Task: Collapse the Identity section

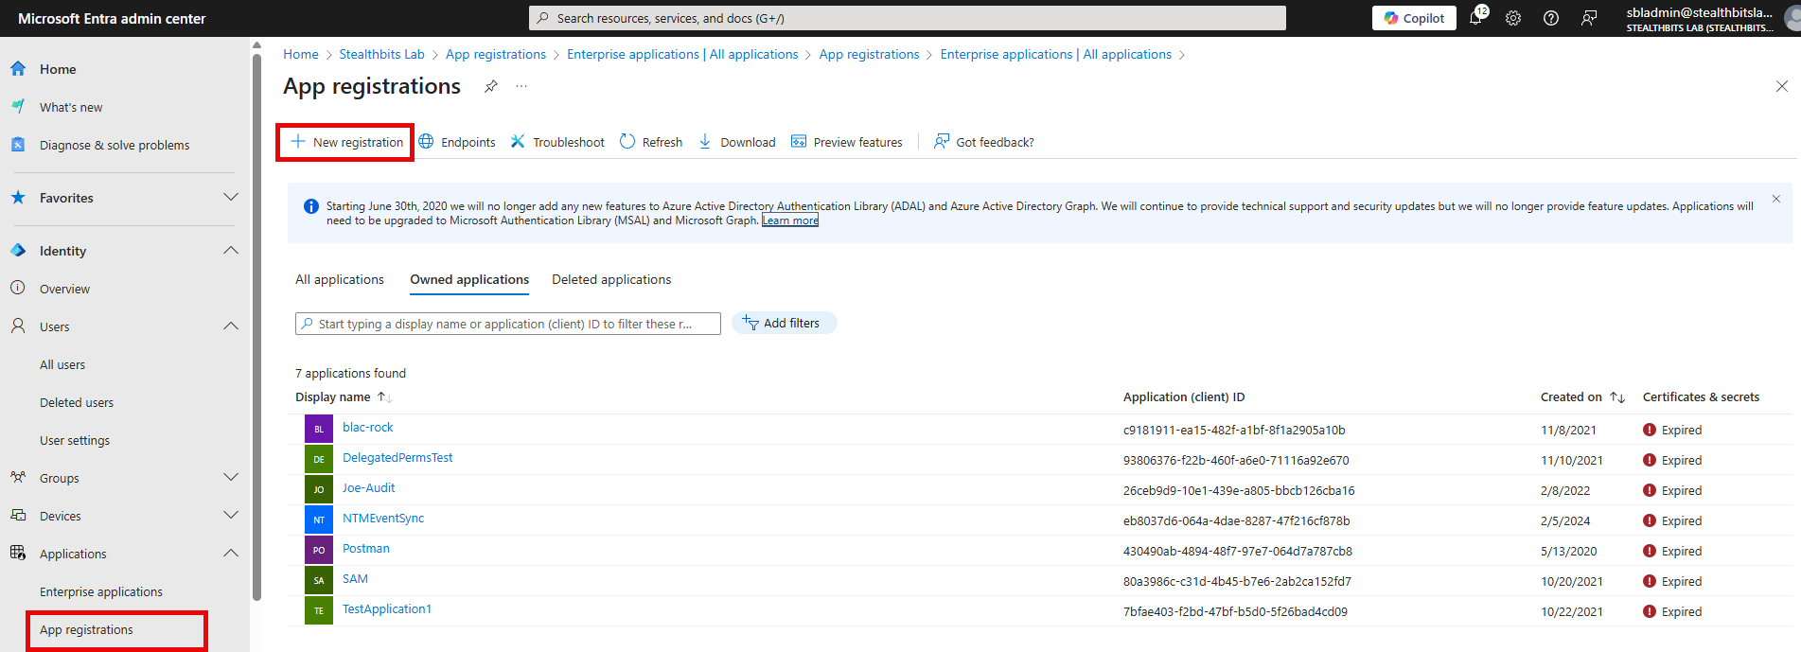Action: (230, 251)
